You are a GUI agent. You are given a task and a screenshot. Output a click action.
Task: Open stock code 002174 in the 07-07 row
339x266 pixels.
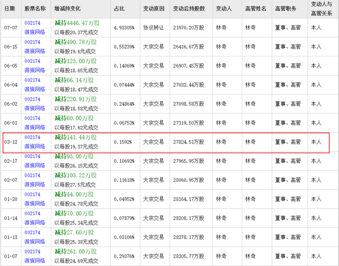(33, 22)
